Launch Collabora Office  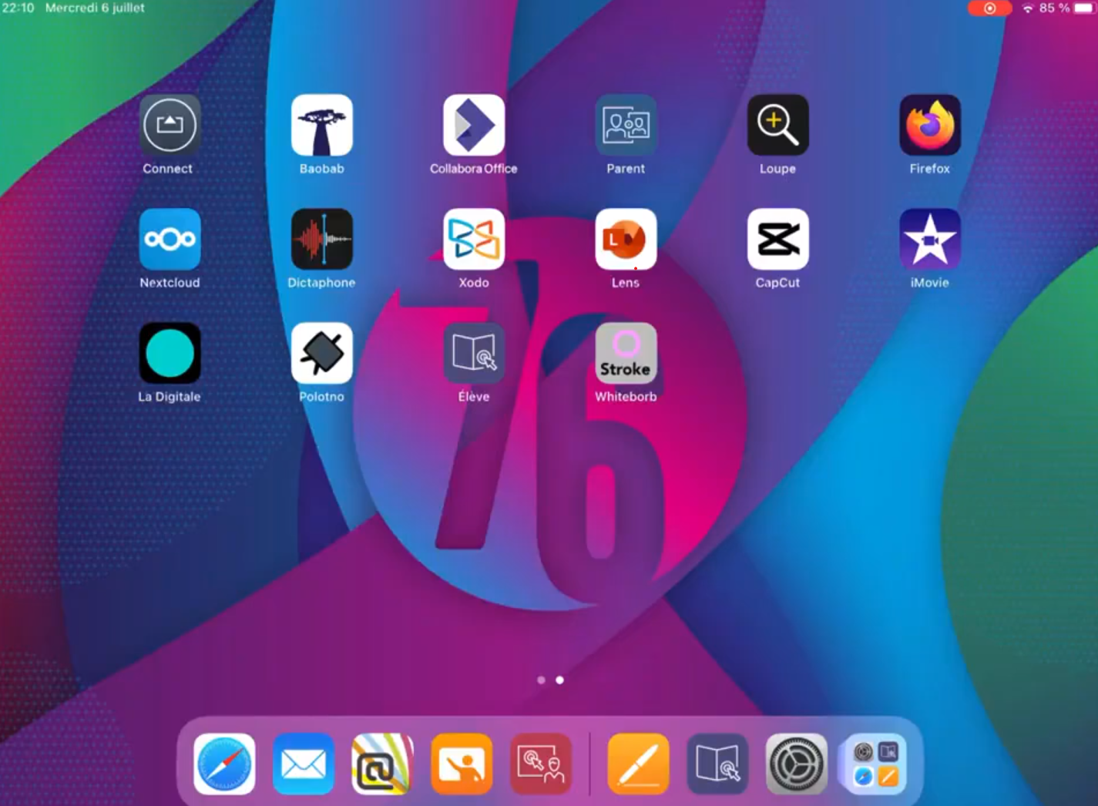[473, 126]
